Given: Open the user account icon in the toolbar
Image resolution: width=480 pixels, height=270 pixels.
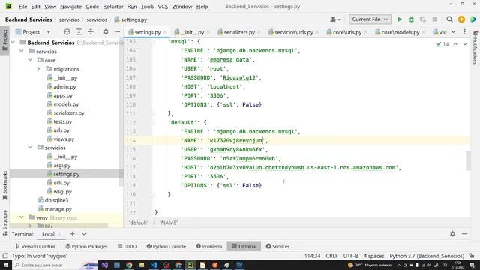Looking at the screenshot, I should coord(335,19).
